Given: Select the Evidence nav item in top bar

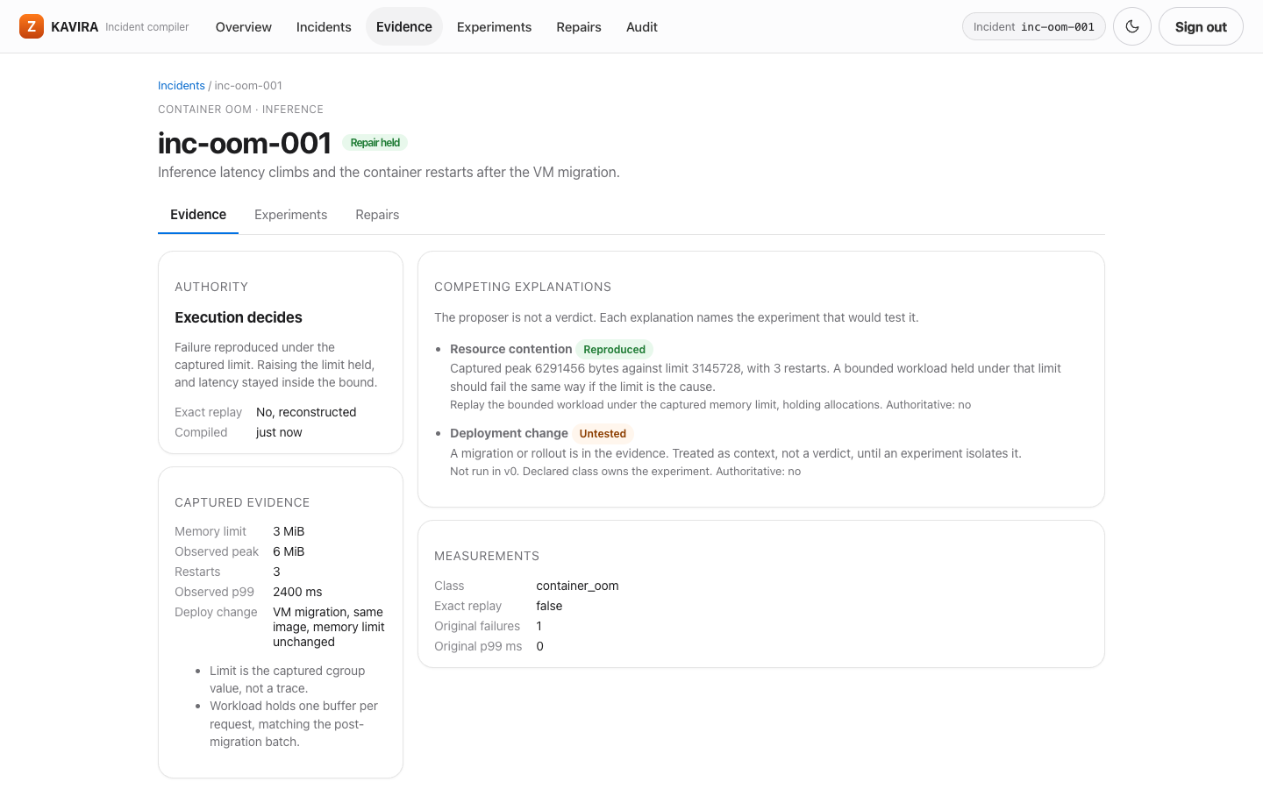Looking at the screenshot, I should click(404, 26).
